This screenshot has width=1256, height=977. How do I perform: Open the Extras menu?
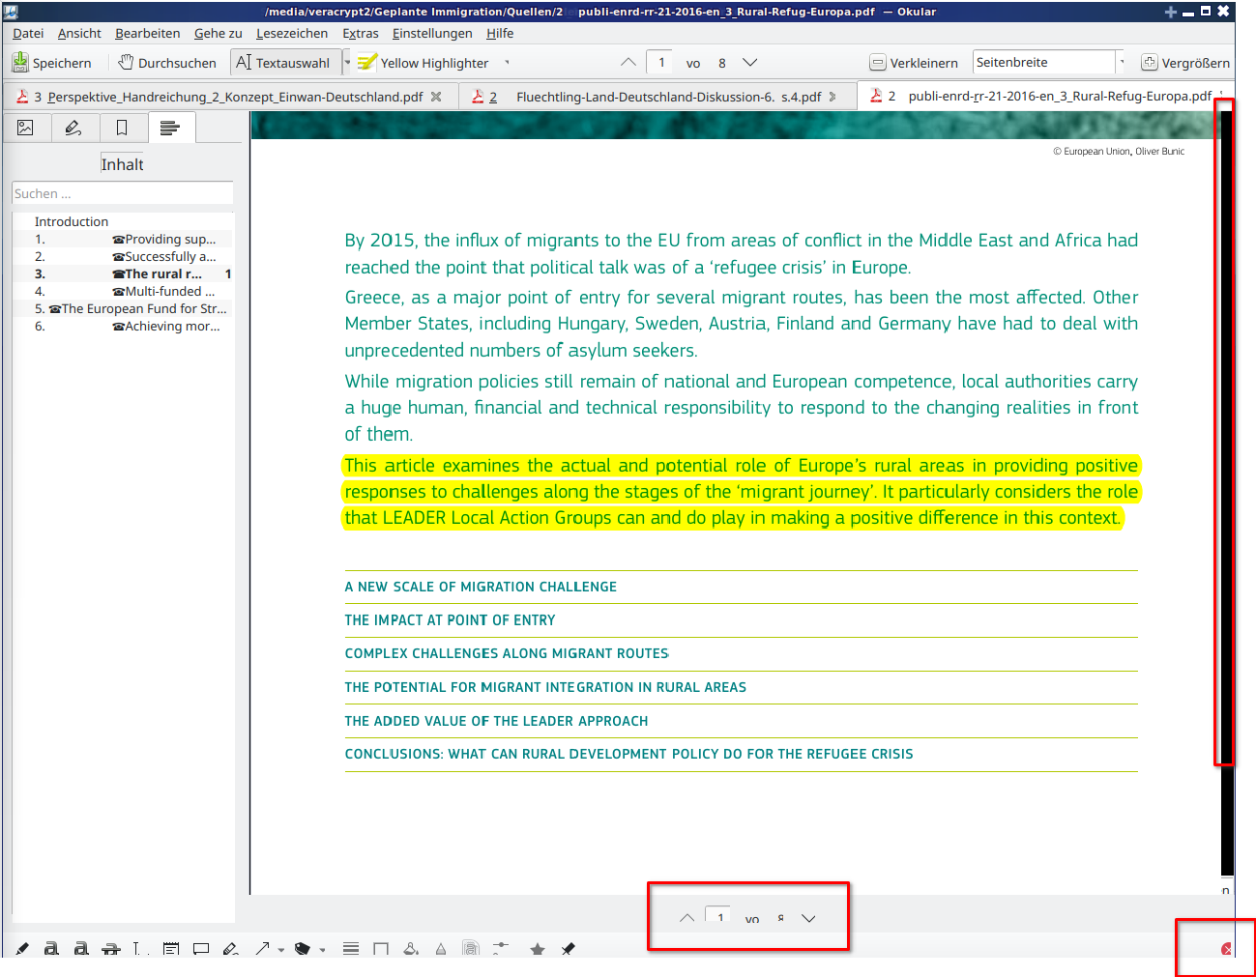coord(360,33)
